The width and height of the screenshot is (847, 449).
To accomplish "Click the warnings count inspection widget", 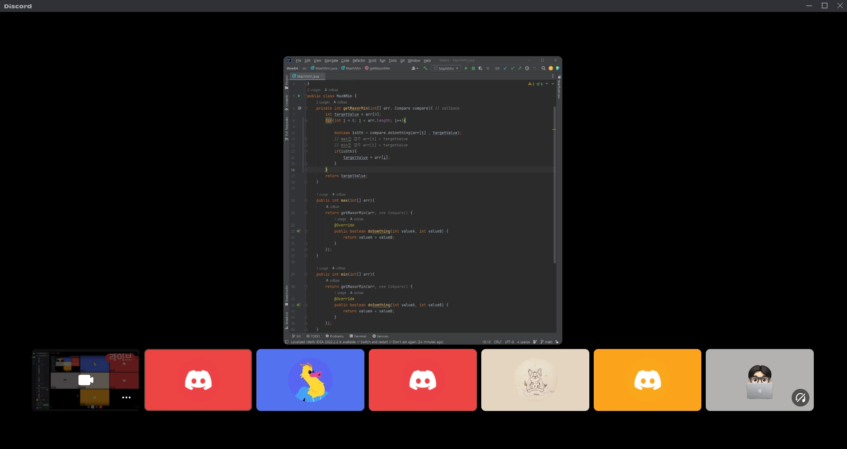I will point(531,84).
